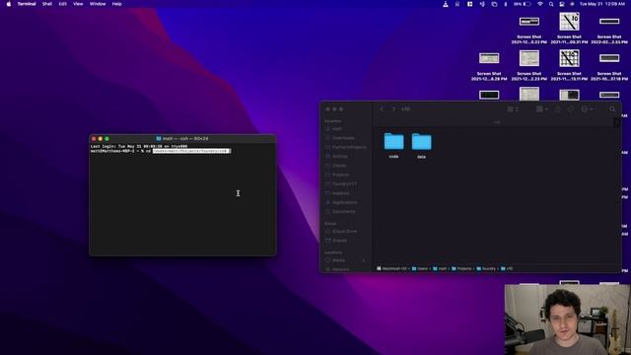Image resolution: width=631 pixels, height=355 pixels.
Task: Click Projects in Finder path bar
Action: (461, 268)
